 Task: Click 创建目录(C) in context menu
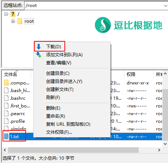(x=58, y=73)
